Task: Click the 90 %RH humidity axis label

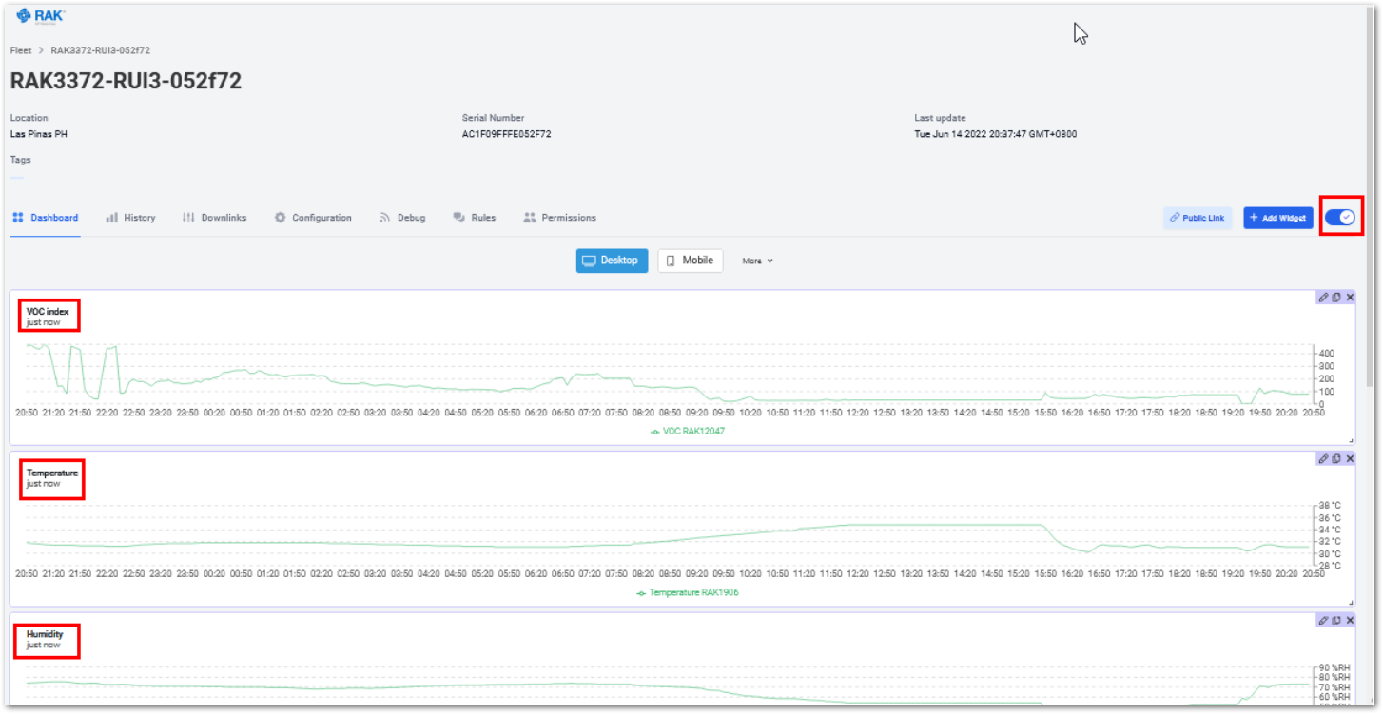Action: click(x=1334, y=667)
